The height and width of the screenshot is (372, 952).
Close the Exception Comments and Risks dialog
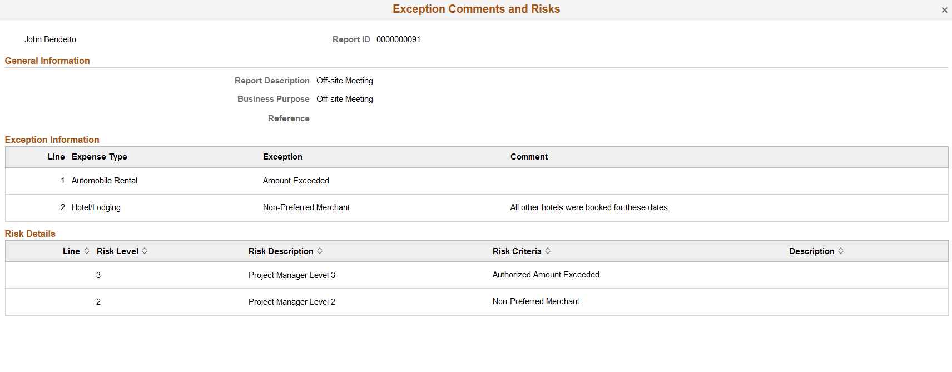click(944, 9)
